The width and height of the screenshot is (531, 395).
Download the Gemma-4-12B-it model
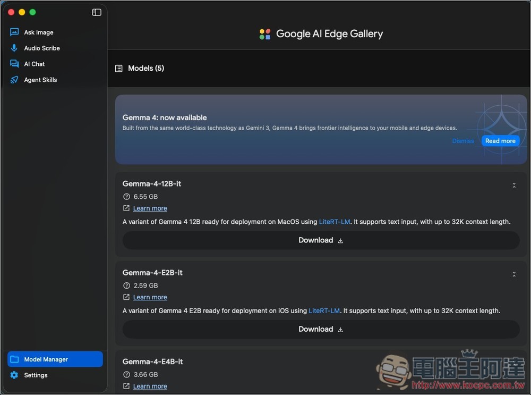[321, 240]
